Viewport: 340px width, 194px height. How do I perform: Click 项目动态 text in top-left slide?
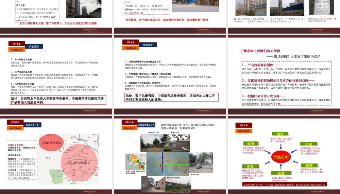(21, 5)
